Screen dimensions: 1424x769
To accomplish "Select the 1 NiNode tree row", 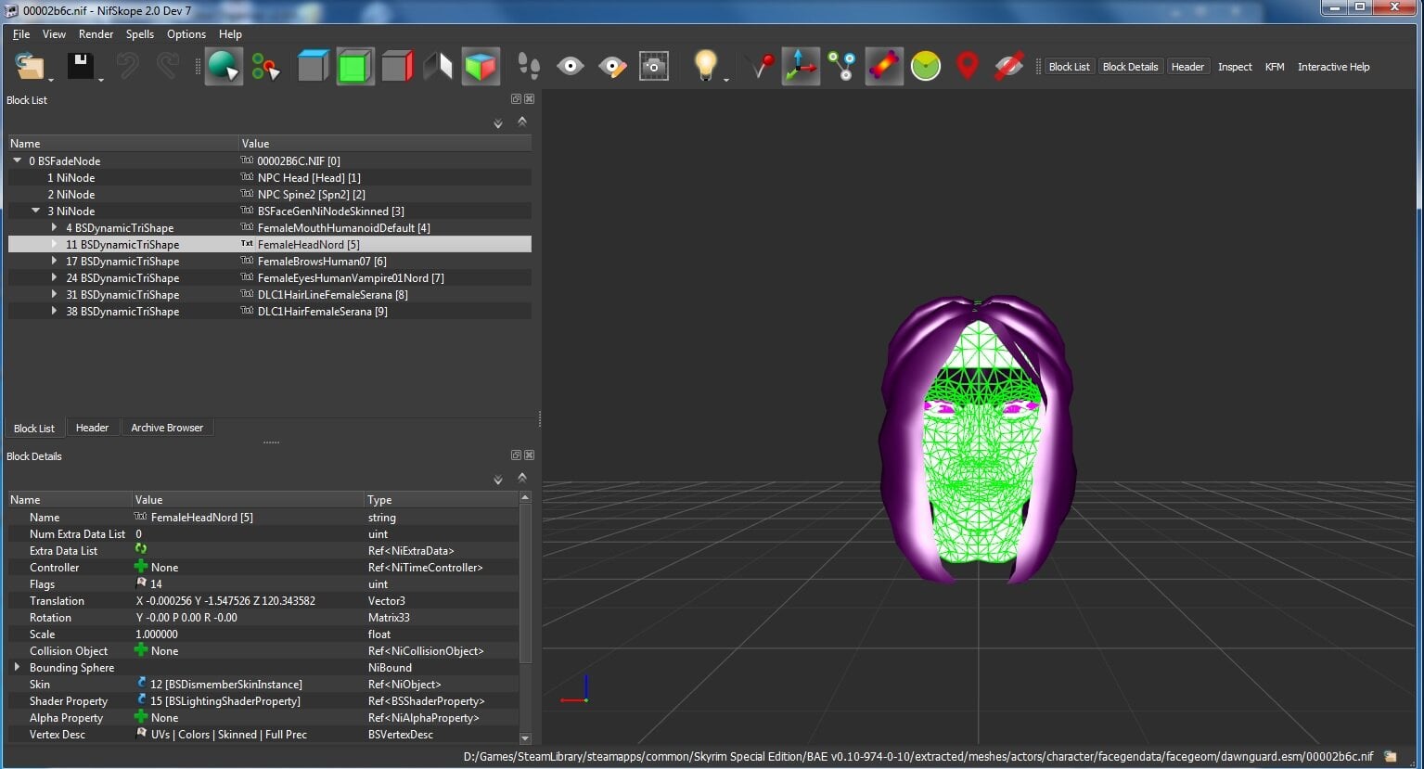I will tap(269, 177).
